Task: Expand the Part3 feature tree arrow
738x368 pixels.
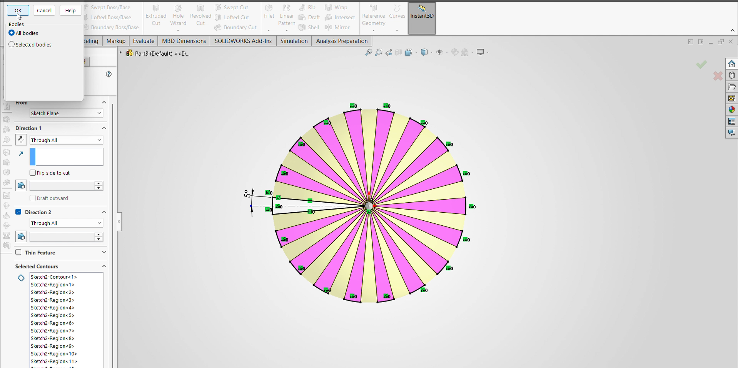Action: (120, 53)
